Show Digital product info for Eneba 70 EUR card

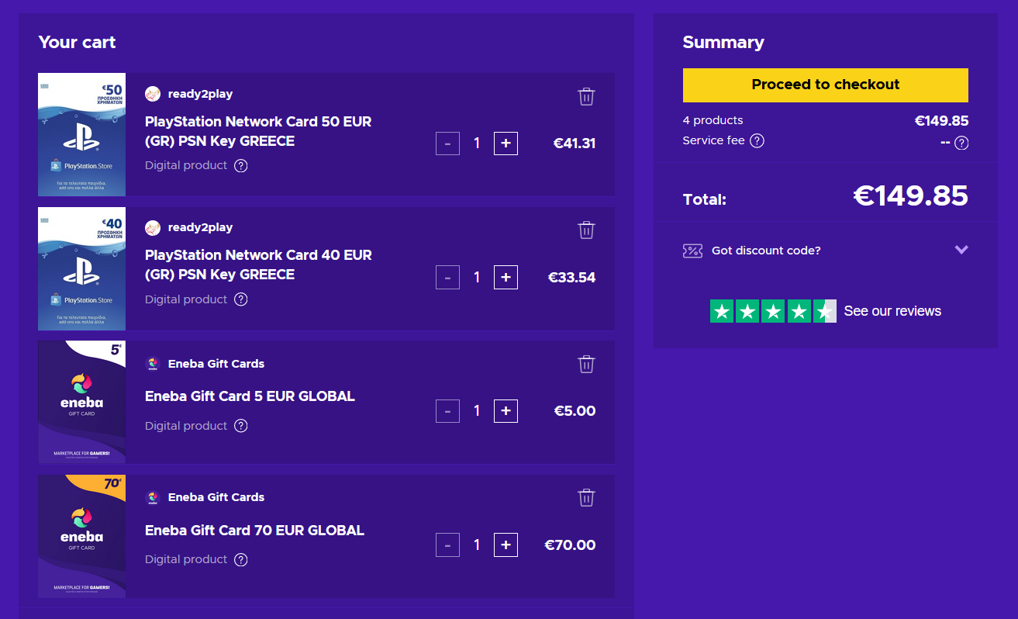pyautogui.click(x=241, y=559)
